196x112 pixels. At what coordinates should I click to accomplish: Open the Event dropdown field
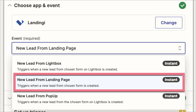click(x=98, y=48)
